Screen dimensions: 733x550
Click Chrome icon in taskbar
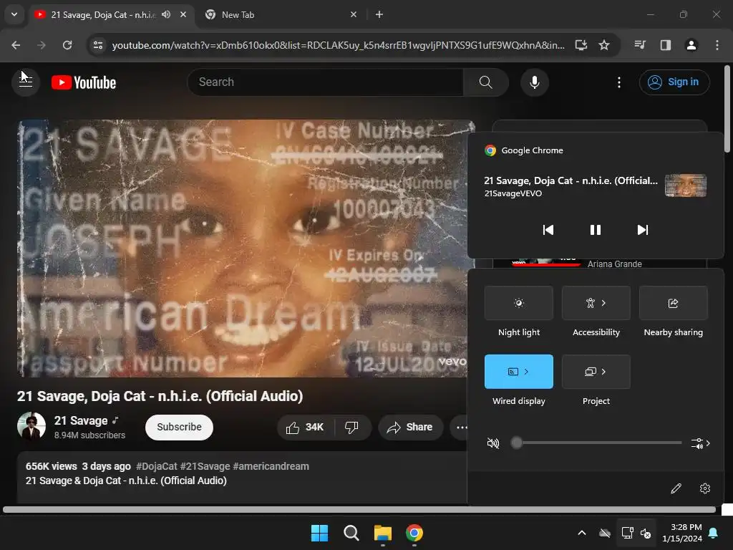click(414, 533)
